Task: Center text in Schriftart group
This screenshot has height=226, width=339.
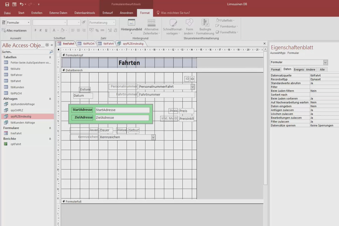Action: point(78,30)
